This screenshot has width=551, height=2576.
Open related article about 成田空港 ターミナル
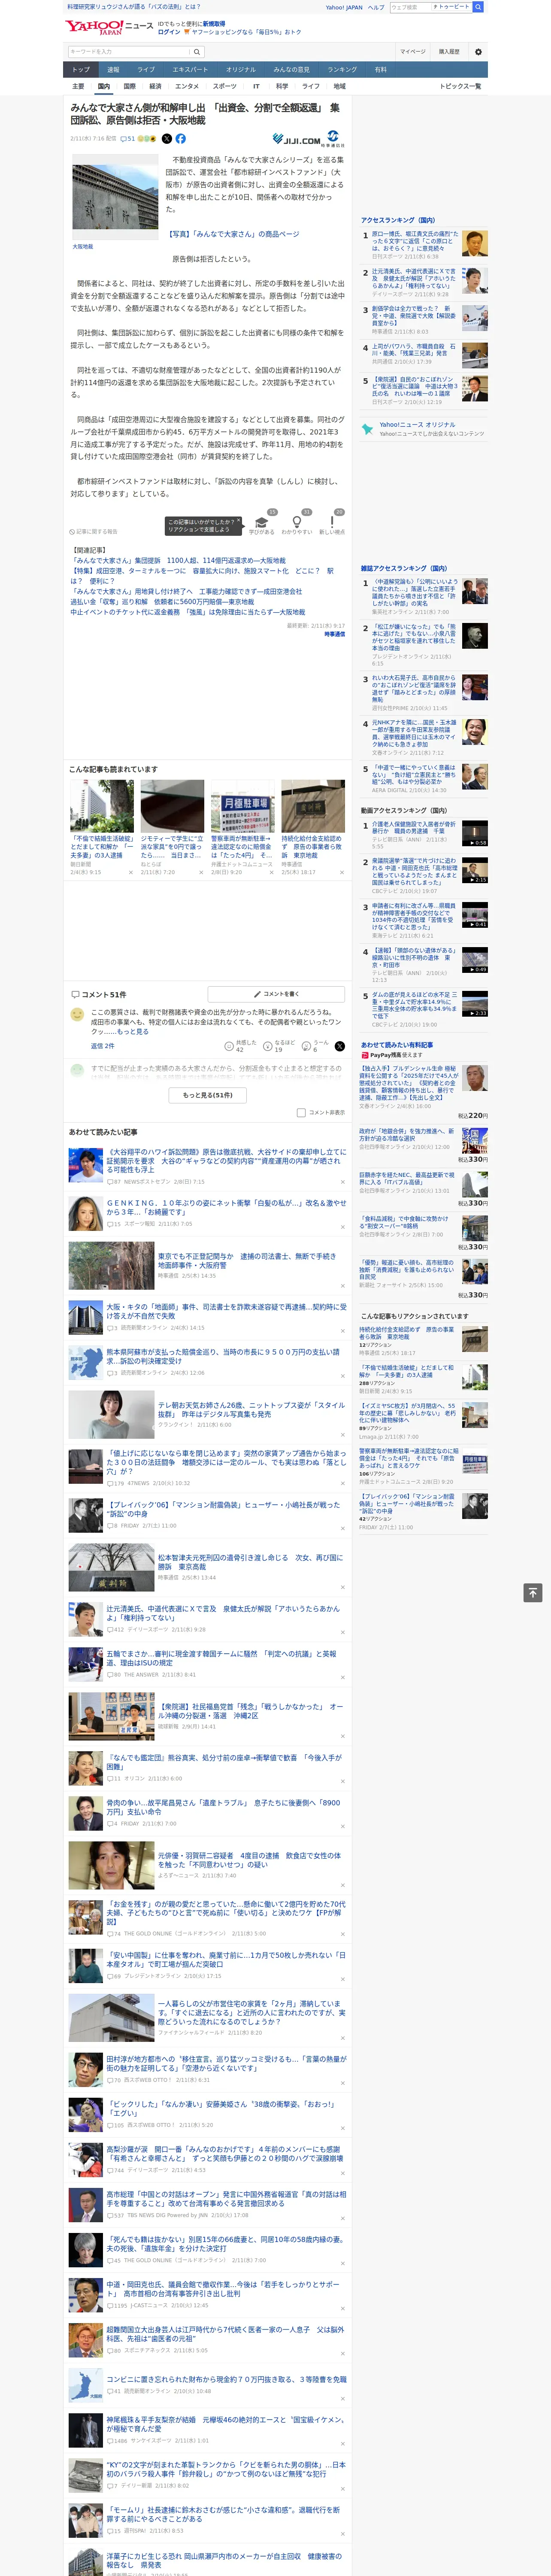pos(202,576)
